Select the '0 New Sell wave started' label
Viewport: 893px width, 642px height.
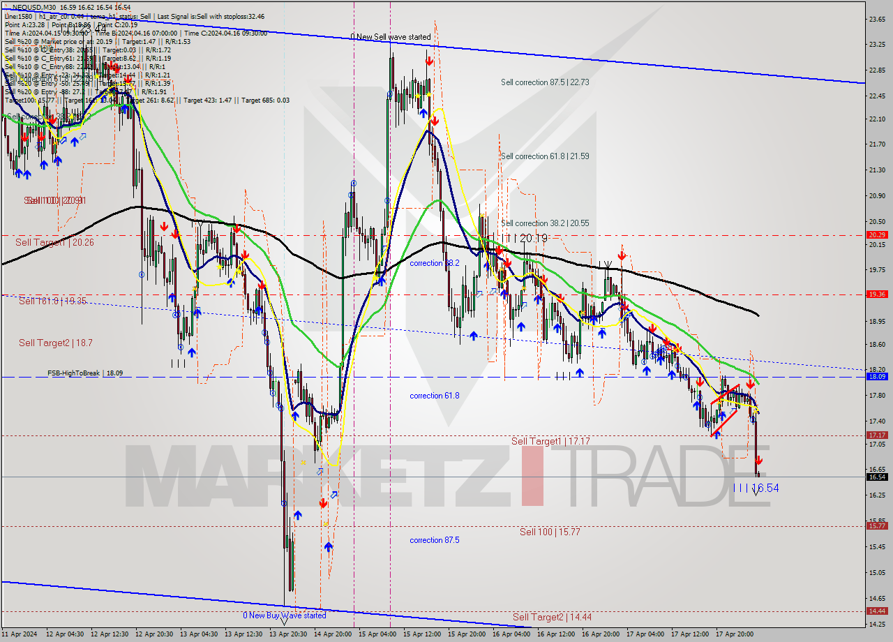391,37
